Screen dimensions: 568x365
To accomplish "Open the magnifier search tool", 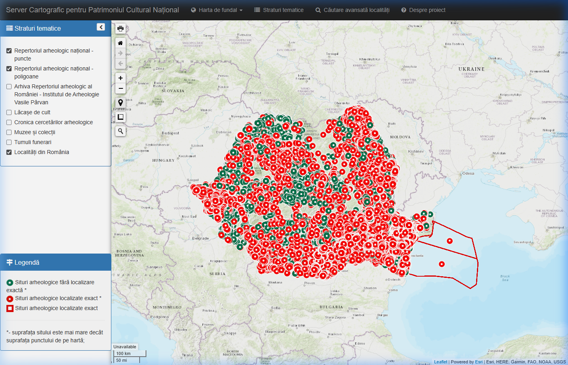I will pyautogui.click(x=120, y=131).
